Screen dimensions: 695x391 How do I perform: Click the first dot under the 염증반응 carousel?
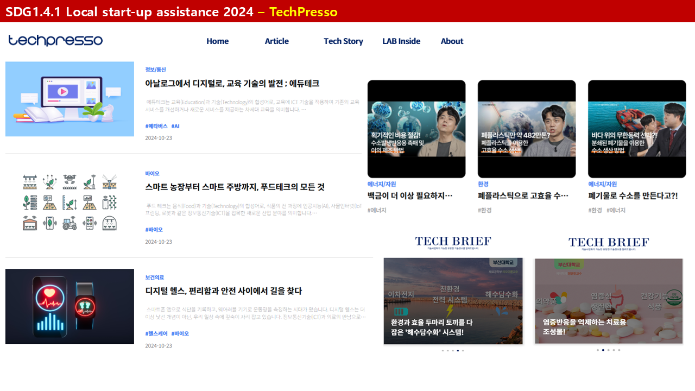(598, 350)
